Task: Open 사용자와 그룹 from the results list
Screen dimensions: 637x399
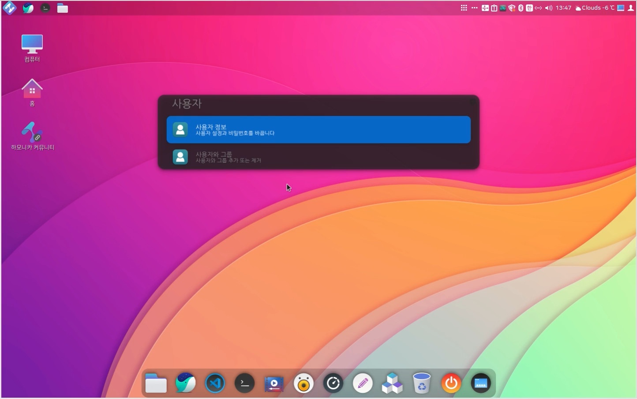Action: coord(318,157)
